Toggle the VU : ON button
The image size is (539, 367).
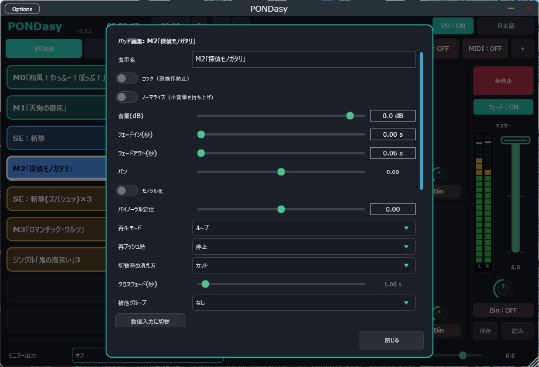[452, 26]
